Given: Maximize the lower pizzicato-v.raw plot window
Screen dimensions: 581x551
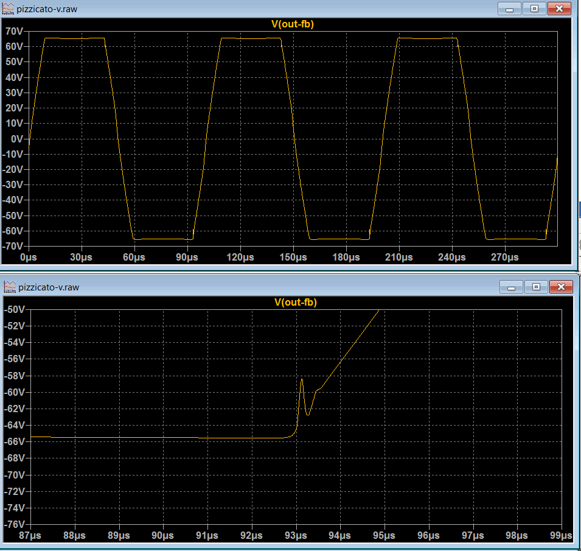Looking at the screenshot, I should tap(536, 287).
